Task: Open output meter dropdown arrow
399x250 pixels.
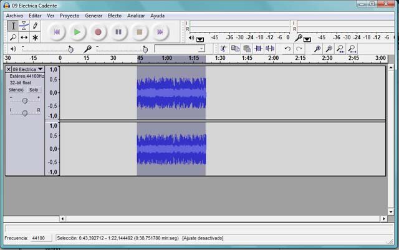Action: (x=200, y=39)
